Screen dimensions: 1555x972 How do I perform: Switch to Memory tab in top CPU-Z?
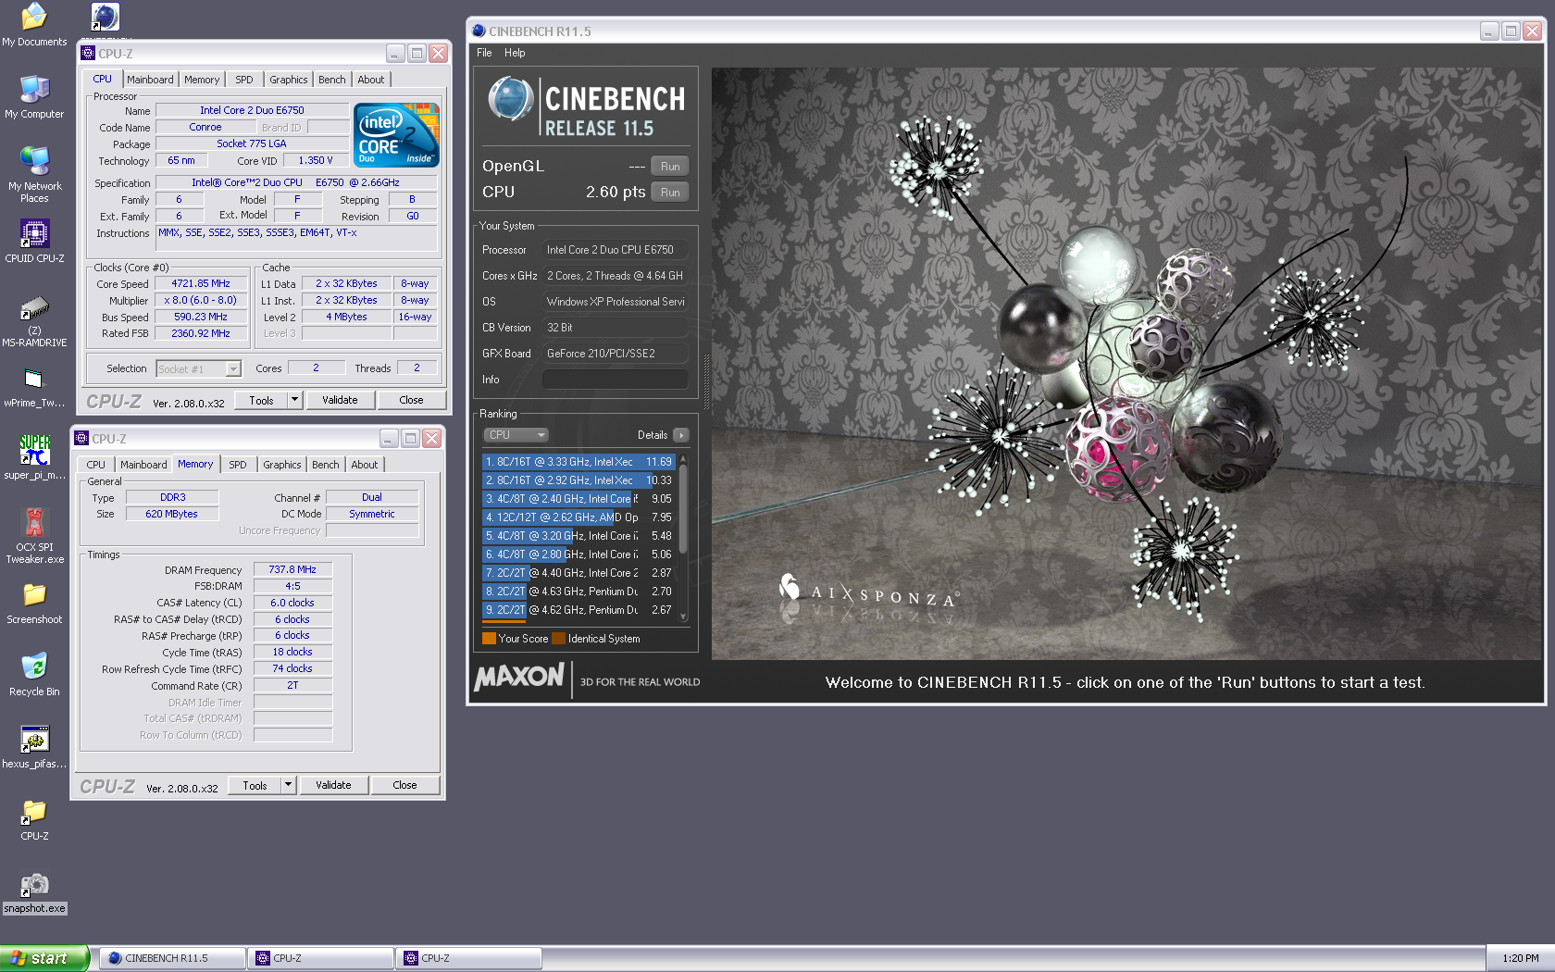pyautogui.click(x=202, y=80)
